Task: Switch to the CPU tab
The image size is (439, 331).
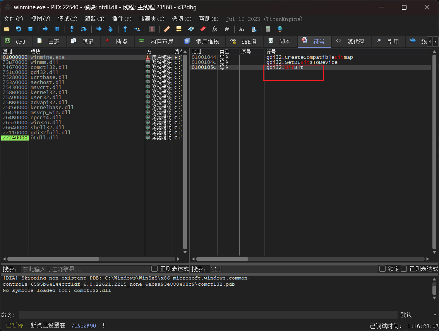Action: click(x=16, y=41)
